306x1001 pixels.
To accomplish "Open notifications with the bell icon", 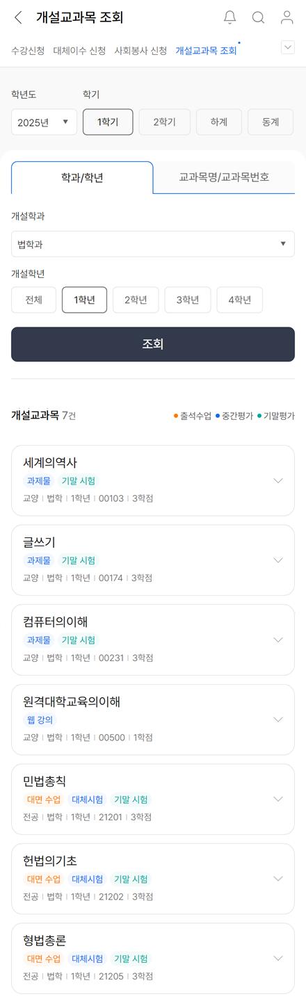I will point(229,18).
